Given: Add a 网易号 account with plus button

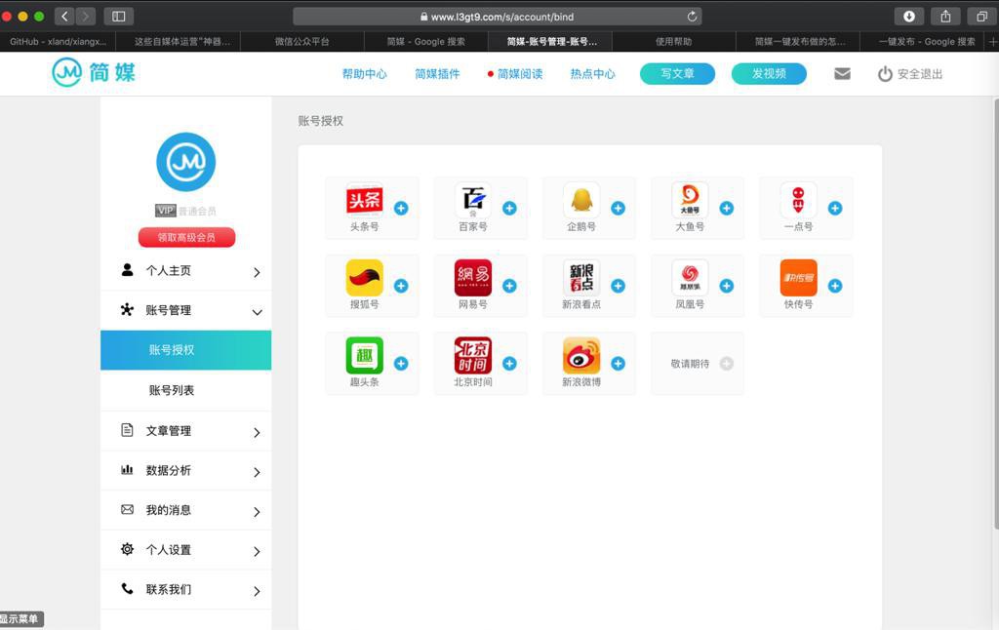Looking at the screenshot, I should pos(509,286).
